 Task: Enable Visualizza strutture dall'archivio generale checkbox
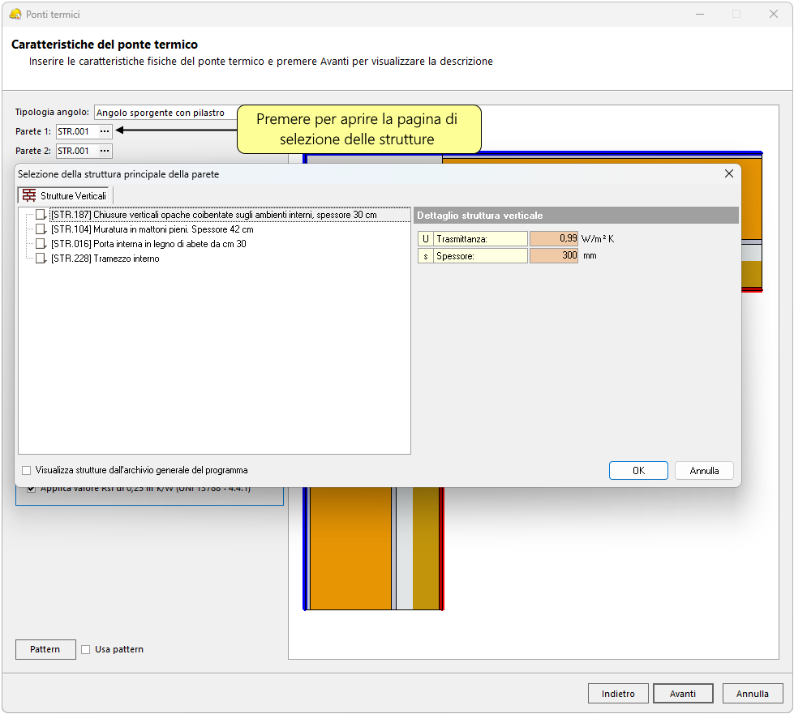point(27,470)
